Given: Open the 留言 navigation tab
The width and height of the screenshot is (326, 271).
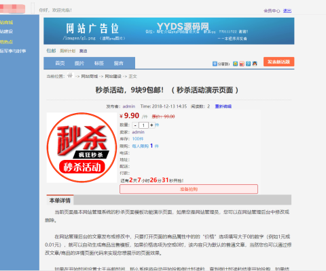Looking at the screenshot, I should coord(118,63).
